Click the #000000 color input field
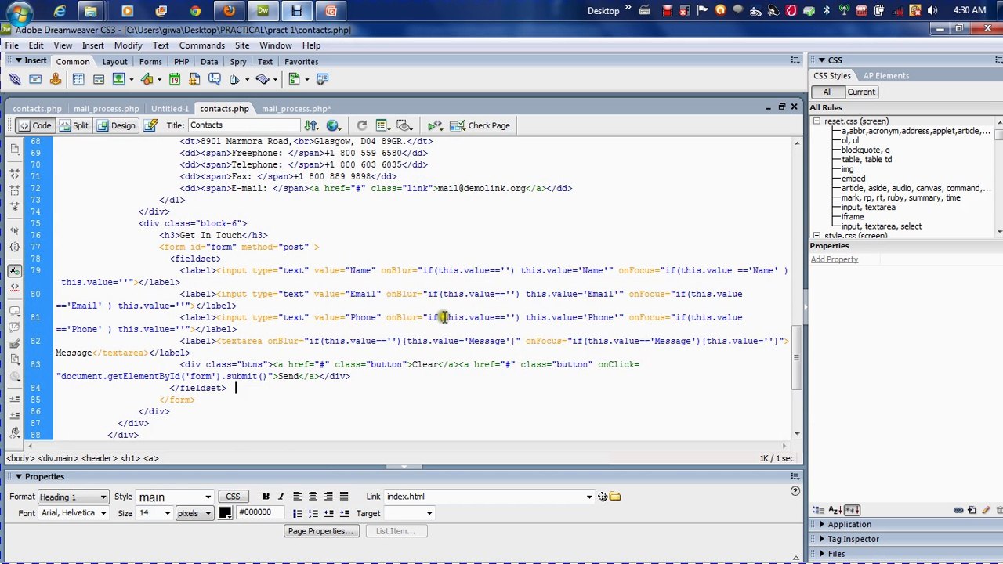The image size is (1003, 564). coord(260,513)
